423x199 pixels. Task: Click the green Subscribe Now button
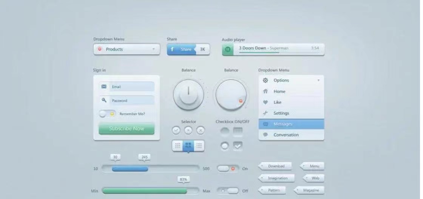(x=127, y=129)
